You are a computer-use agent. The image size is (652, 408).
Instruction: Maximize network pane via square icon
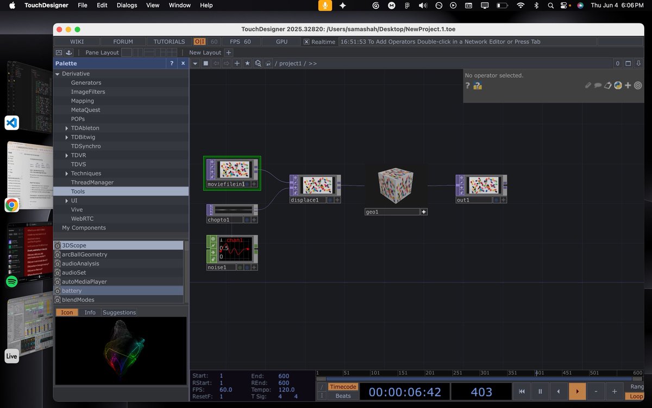point(628,63)
